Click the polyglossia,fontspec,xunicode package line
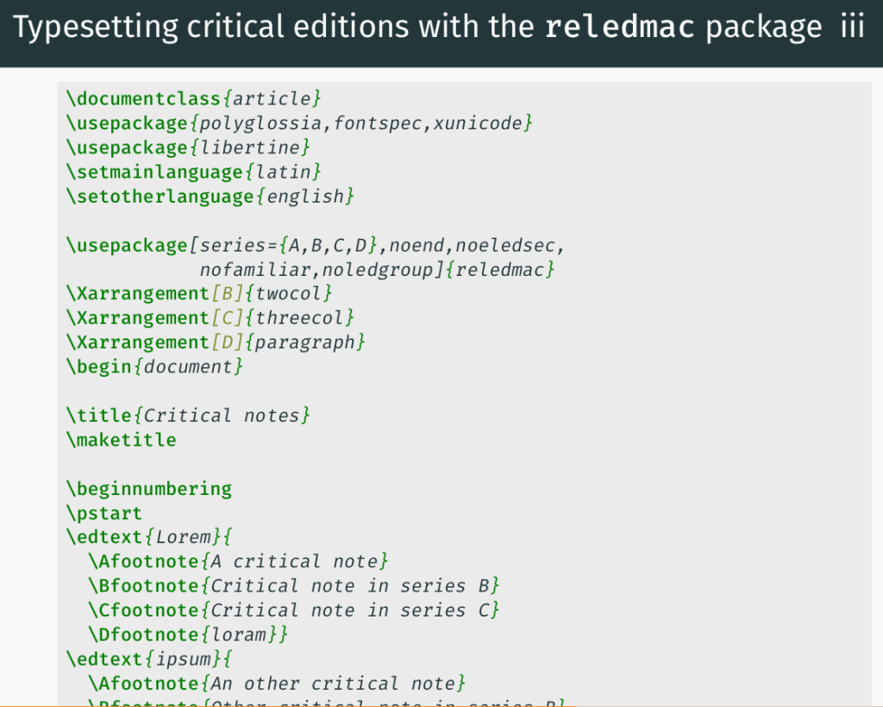Image resolution: width=883 pixels, height=707 pixels. [x=298, y=123]
